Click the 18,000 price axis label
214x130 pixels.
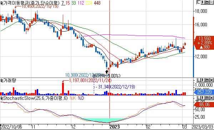[x=201, y=11]
